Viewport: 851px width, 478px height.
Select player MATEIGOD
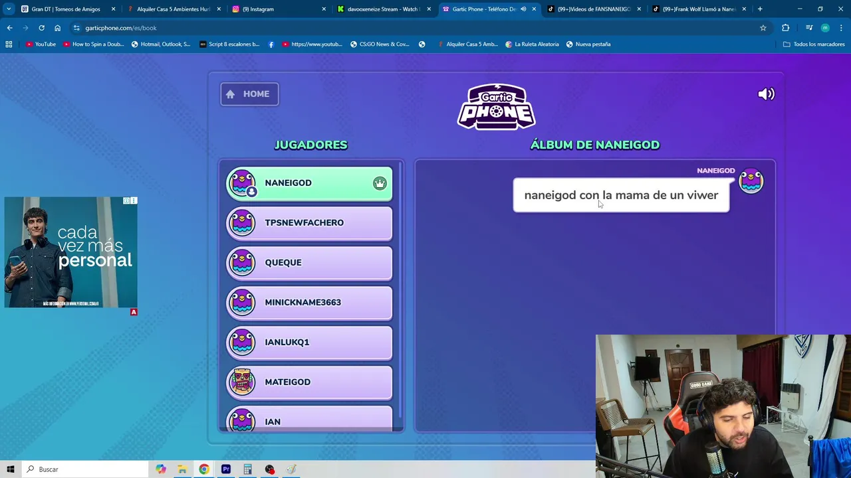click(x=309, y=382)
